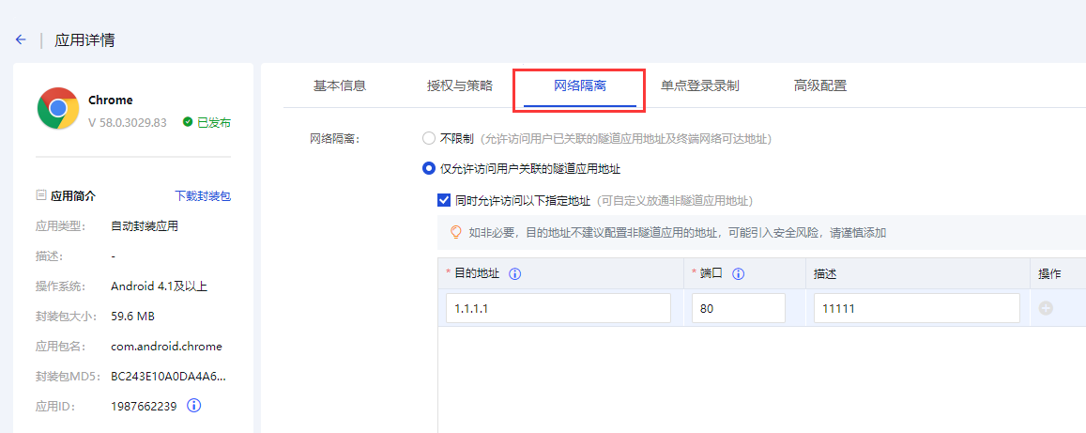Switch to the 高级配置 tab
Viewport: 1086px width, 433px height.
tap(820, 85)
